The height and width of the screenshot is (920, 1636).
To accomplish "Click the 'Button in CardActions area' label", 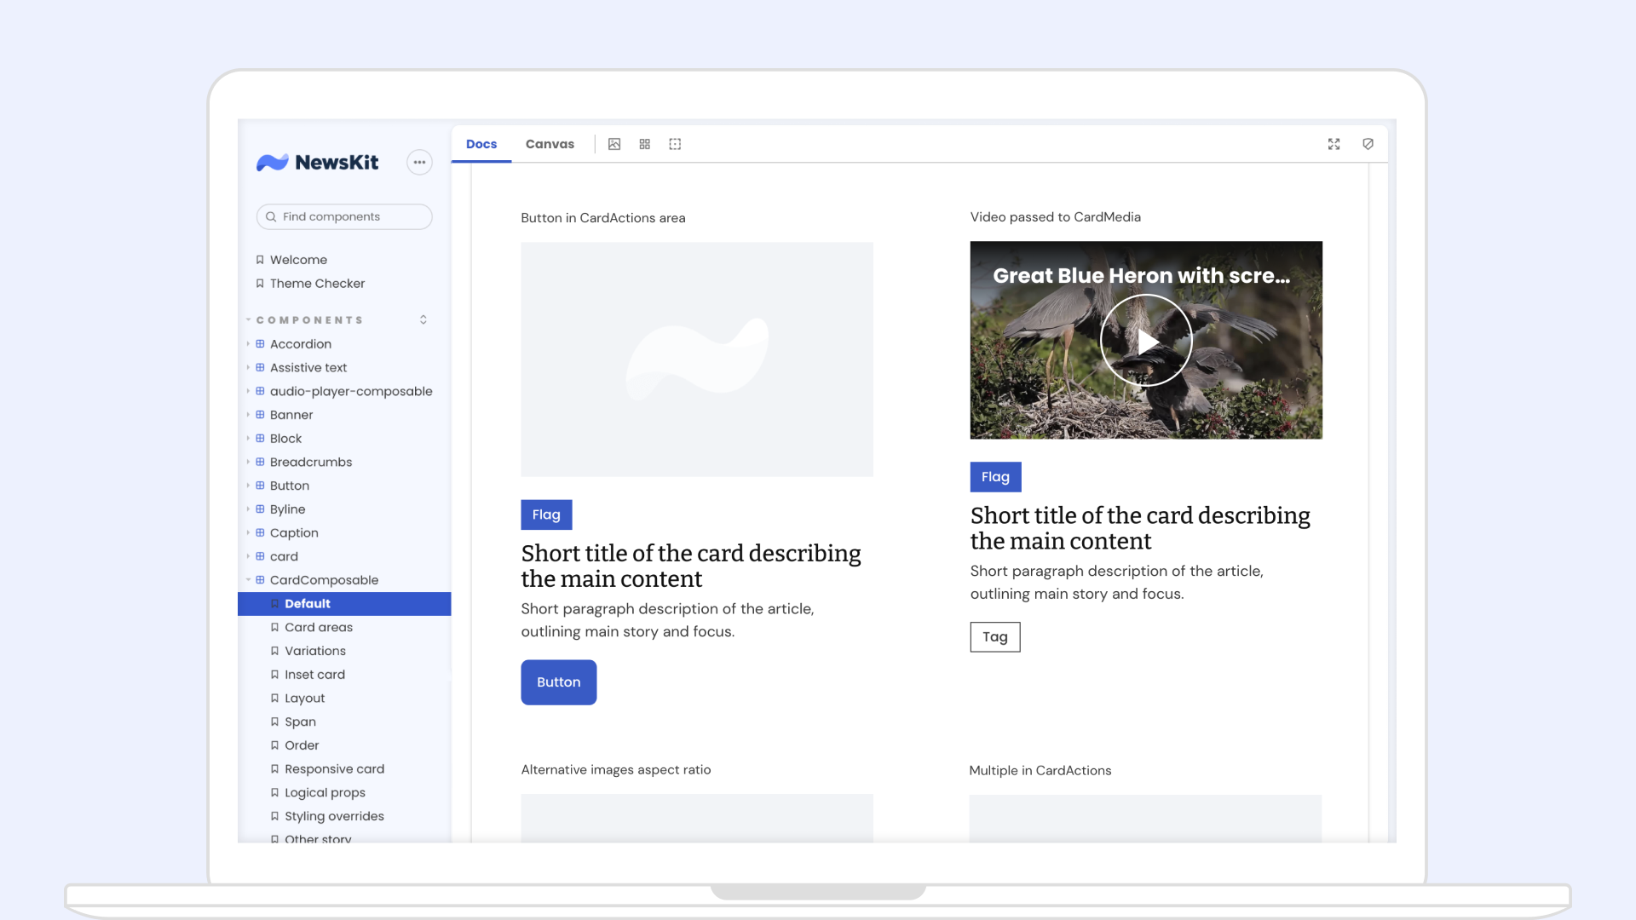I will pos(603,218).
